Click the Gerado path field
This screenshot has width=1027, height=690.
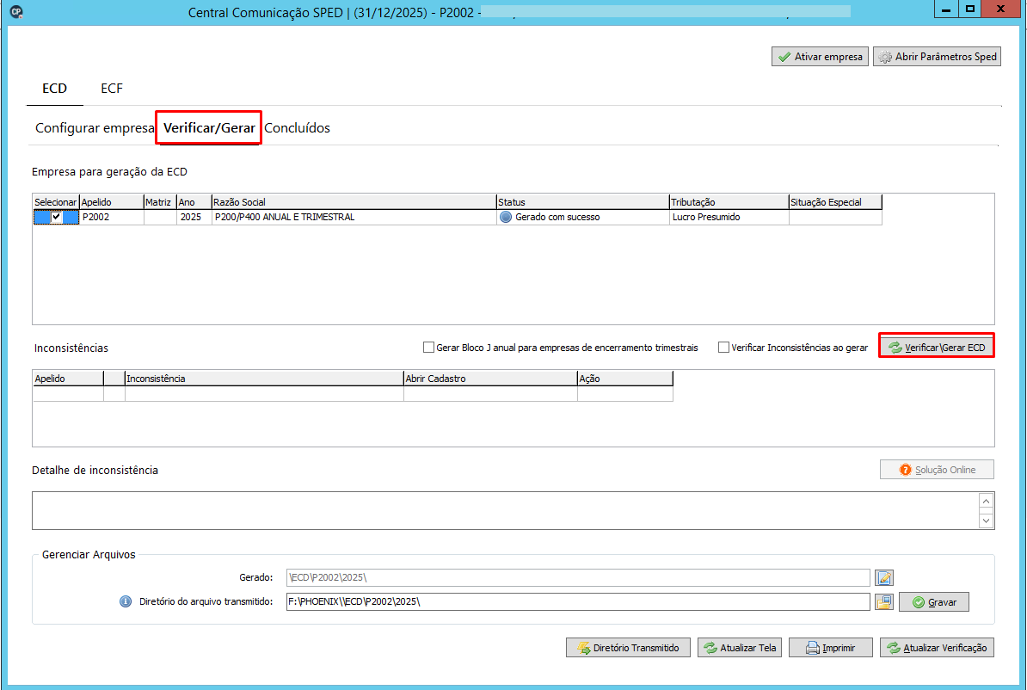pos(578,577)
